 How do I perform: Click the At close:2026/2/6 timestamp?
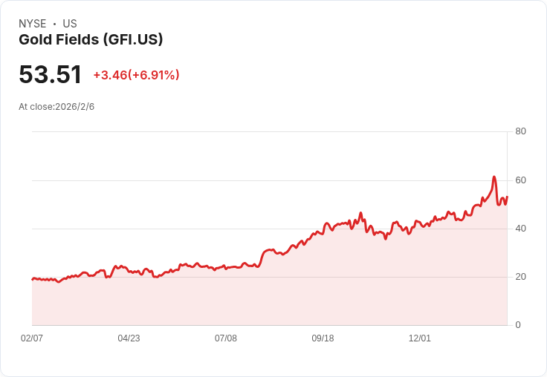coord(56,107)
